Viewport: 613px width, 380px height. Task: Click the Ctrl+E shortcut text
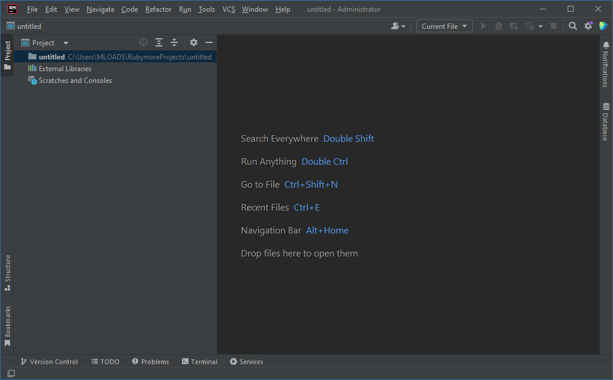[306, 208]
